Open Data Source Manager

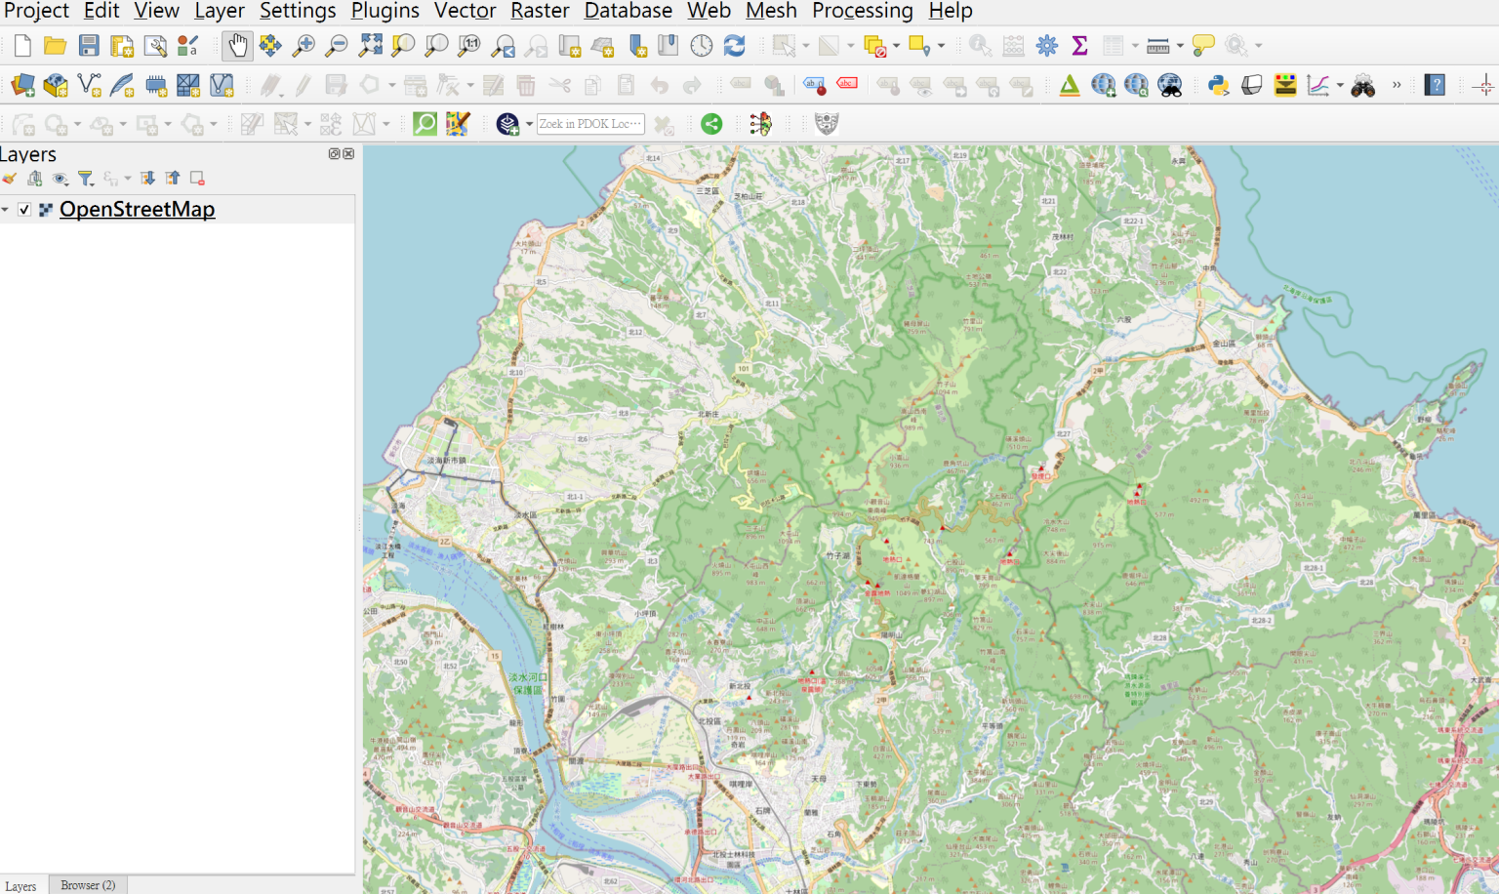tap(22, 86)
